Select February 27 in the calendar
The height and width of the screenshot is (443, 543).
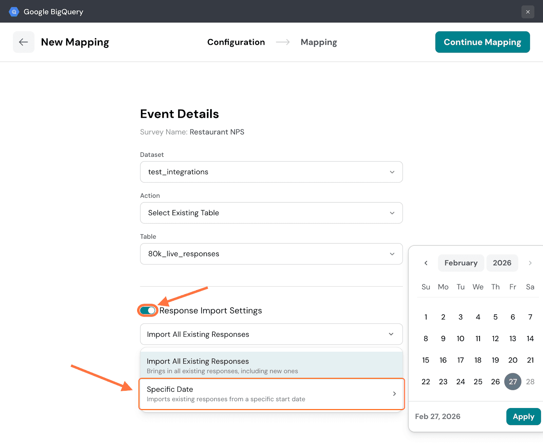click(x=512, y=382)
